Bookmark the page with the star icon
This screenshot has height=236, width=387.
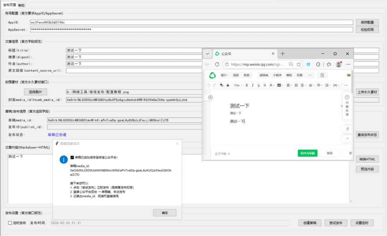(299, 64)
